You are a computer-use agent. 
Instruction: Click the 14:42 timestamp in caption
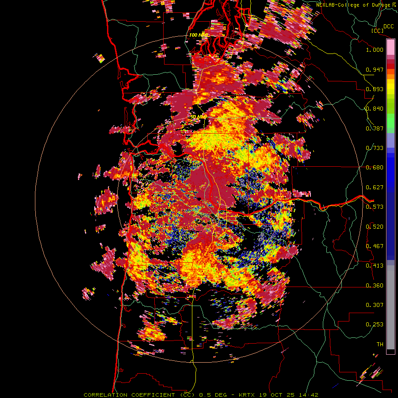308,395
